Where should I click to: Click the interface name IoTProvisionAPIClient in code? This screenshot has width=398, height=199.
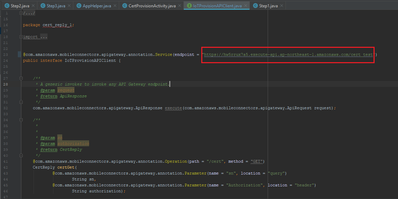pyautogui.click(x=90, y=61)
